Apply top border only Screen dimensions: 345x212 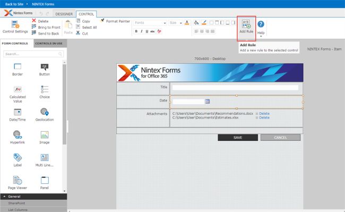(x=217, y=22)
